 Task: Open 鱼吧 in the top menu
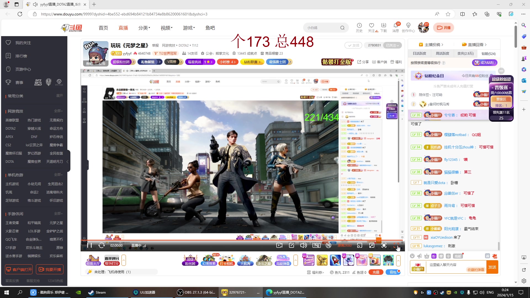[210, 28]
